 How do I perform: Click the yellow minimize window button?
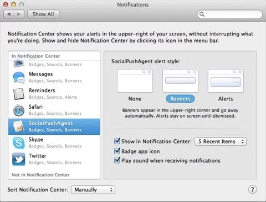[14, 4]
